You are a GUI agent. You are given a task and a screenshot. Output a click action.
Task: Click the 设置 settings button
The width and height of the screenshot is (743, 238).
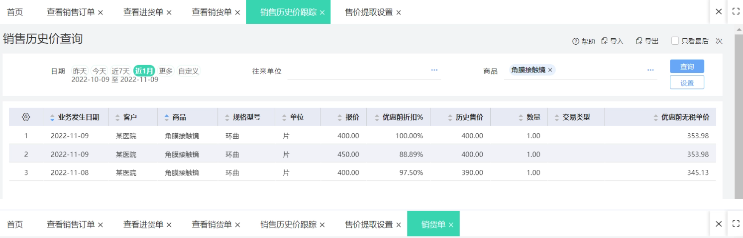(687, 83)
